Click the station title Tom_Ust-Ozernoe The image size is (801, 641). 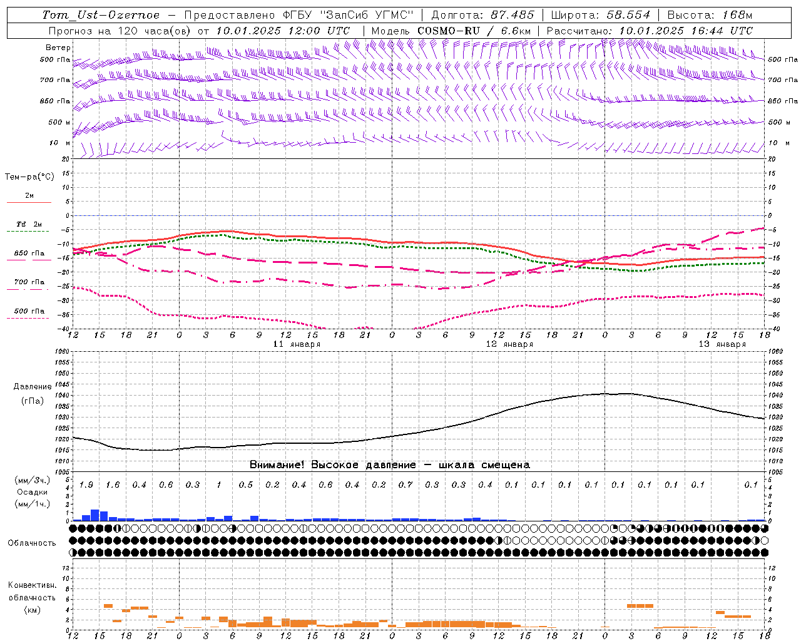pos(101,15)
